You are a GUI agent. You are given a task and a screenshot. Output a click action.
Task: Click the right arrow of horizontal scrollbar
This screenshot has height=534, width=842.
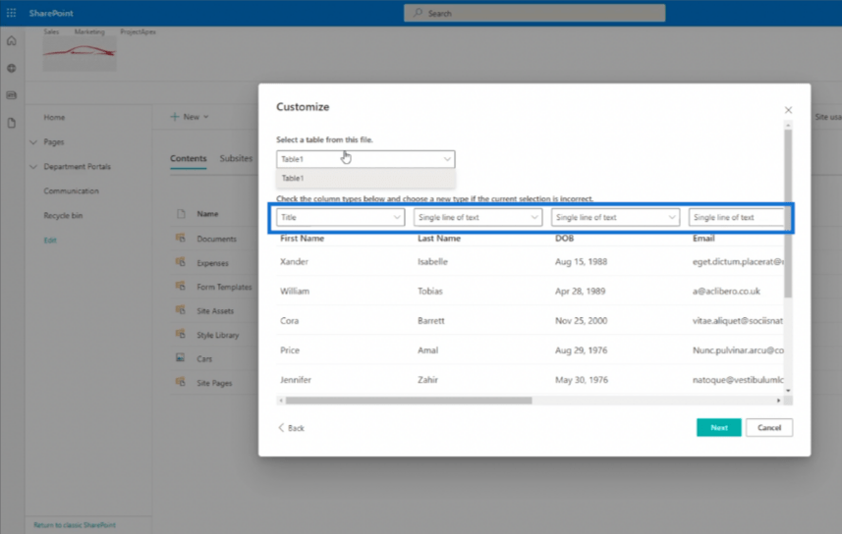coord(779,400)
